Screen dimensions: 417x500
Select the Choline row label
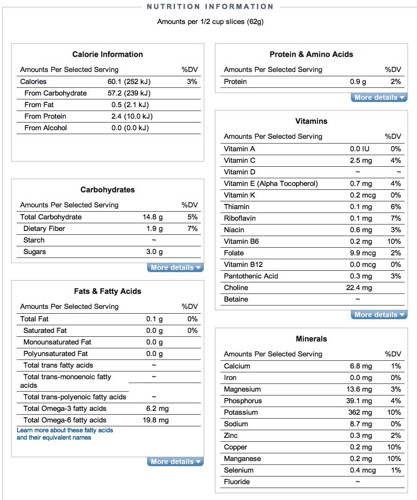[x=236, y=287]
